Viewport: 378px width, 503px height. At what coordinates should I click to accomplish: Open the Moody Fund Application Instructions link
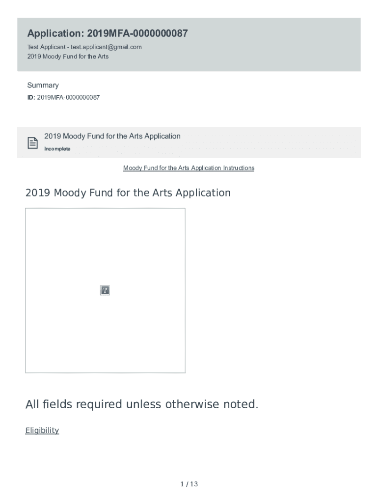tap(189, 168)
